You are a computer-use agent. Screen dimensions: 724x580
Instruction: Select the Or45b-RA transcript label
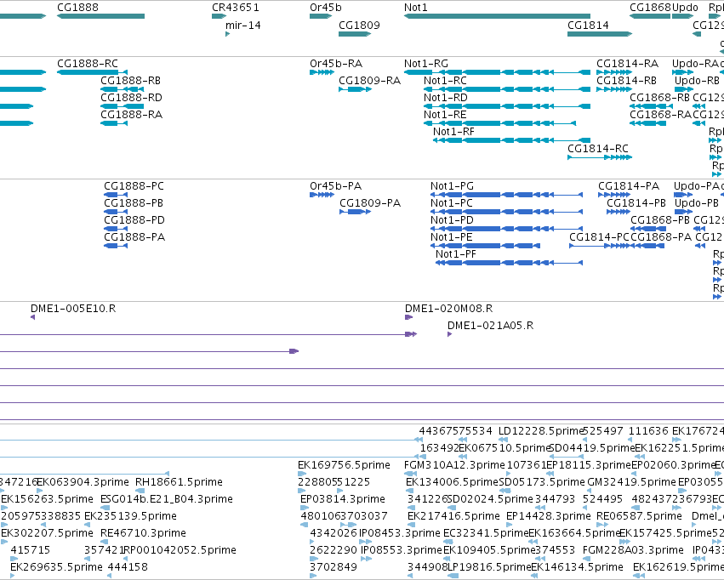click(336, 63)
